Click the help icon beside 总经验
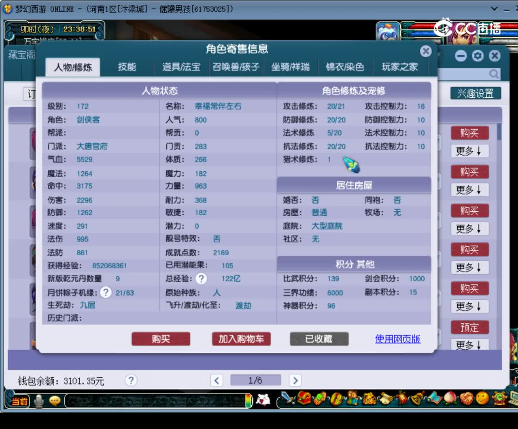518x429 pixels. point(201,279)
